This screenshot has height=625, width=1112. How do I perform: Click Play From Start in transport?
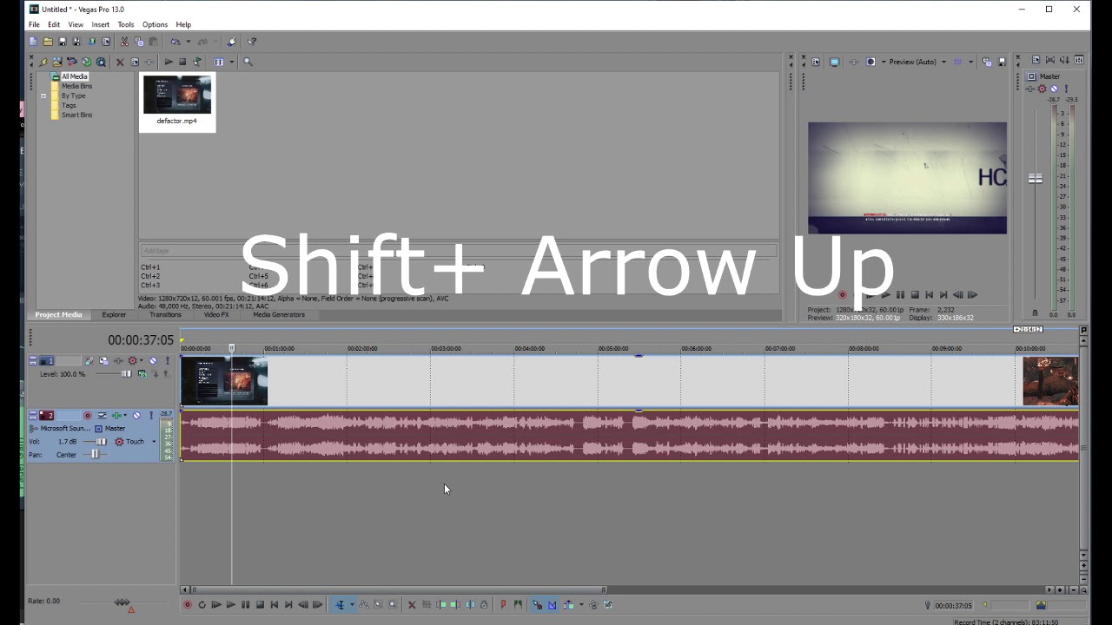pos(216,605)
